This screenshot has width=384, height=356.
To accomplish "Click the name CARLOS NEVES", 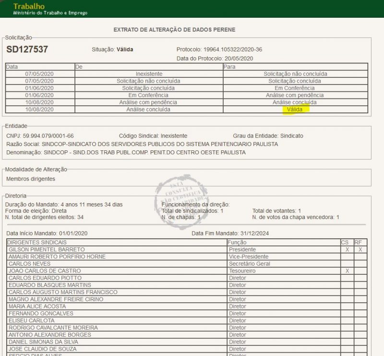I will (x=29, y=264).
